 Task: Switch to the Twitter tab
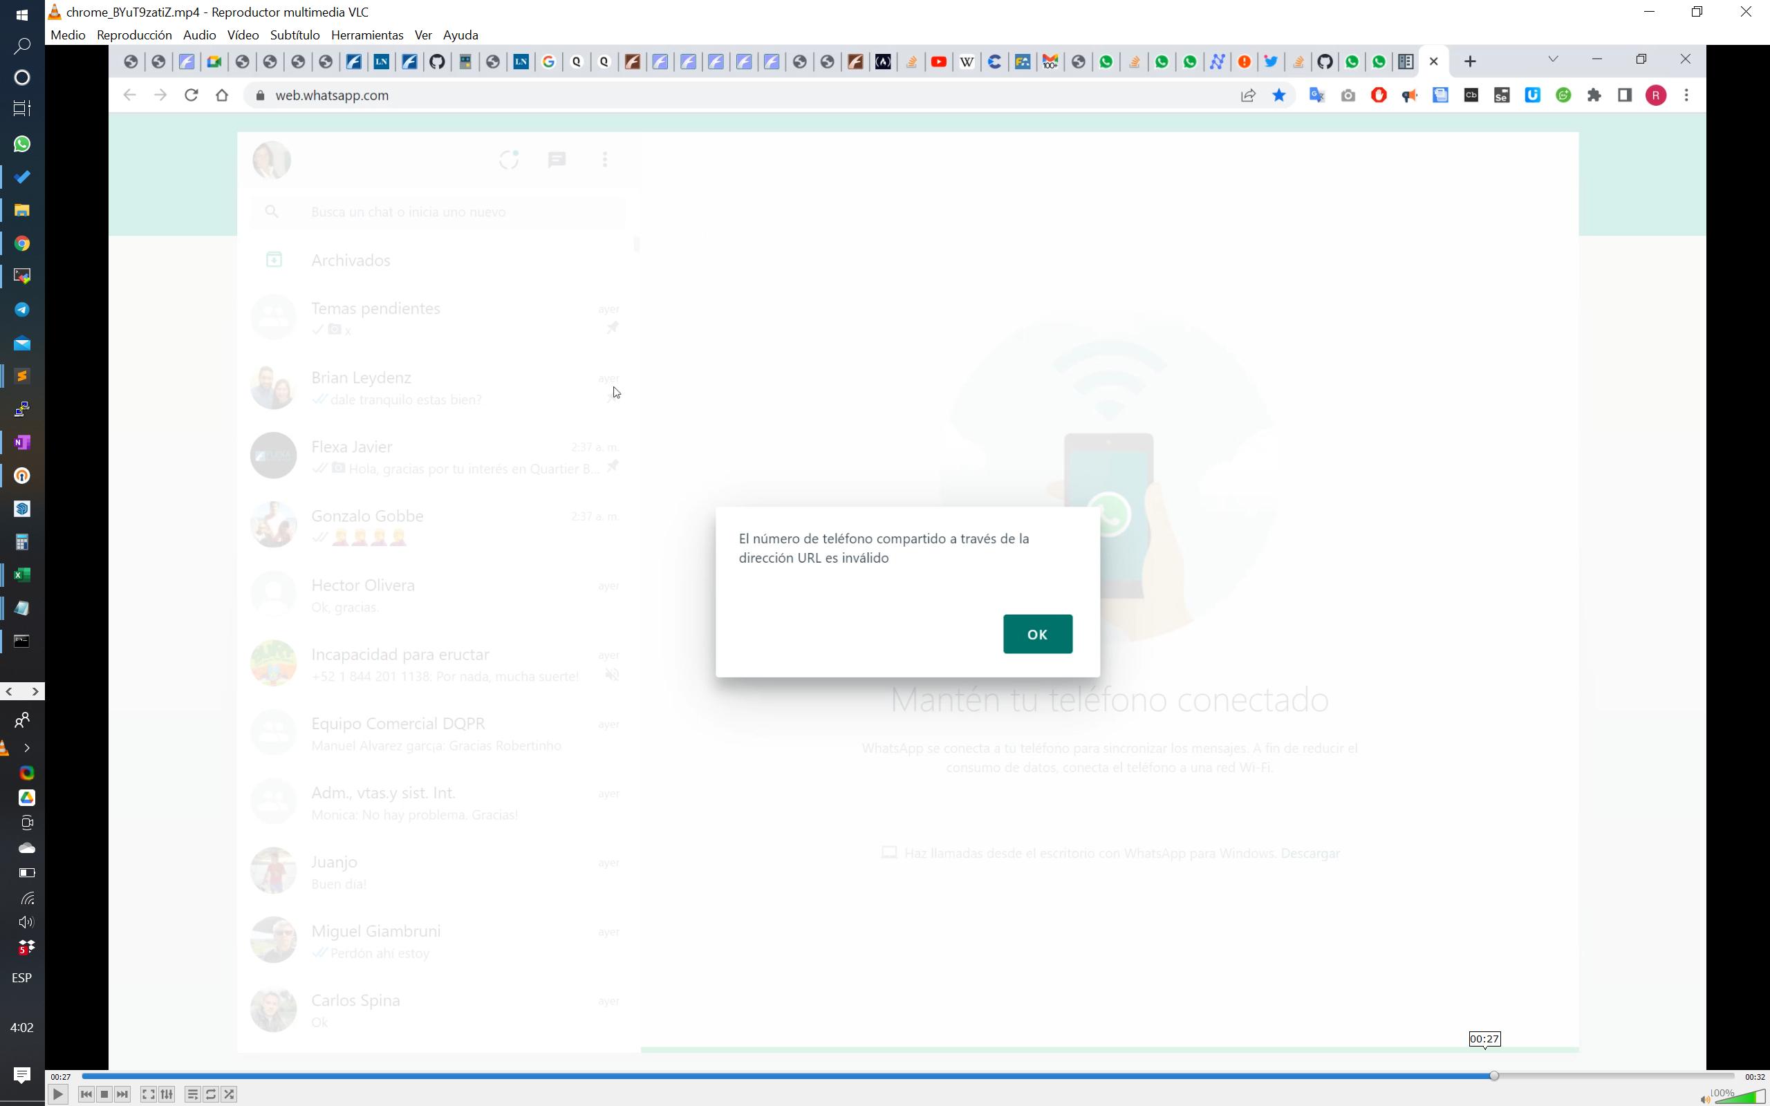[x=1271, y=62]
